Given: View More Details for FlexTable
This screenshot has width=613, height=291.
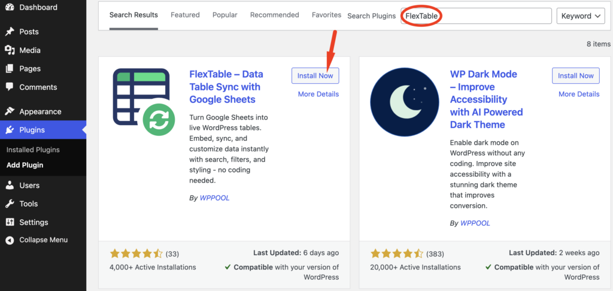Looking at the screenshot, I should [318, 94].
